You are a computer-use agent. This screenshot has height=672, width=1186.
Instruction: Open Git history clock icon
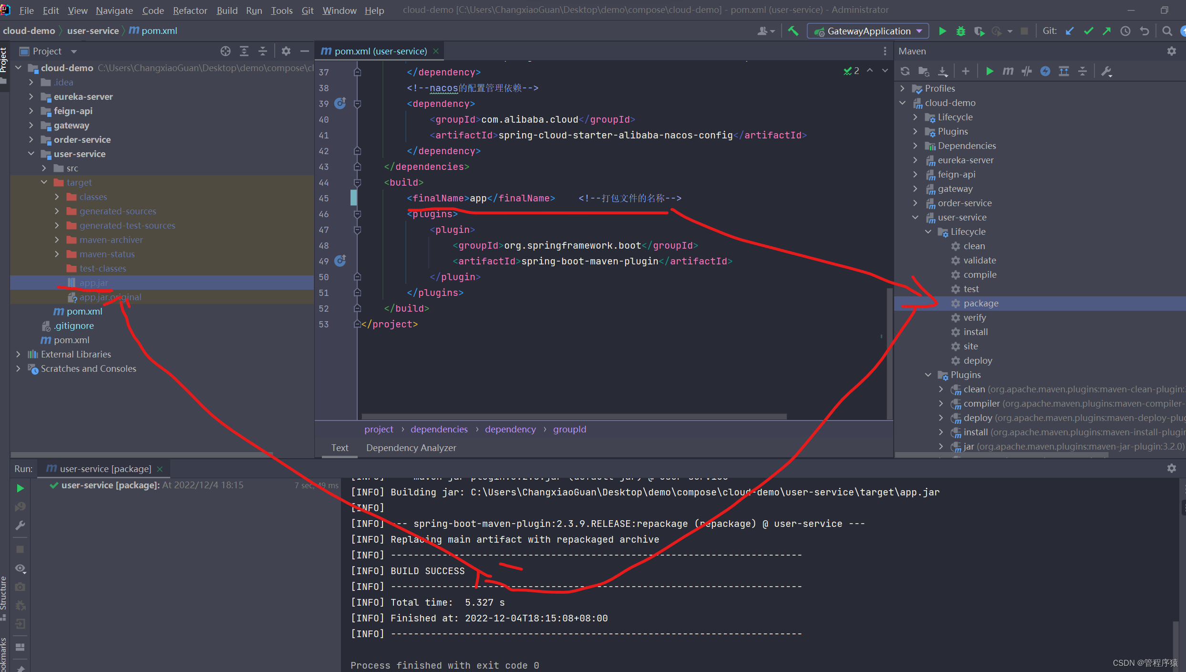click(x=1125, y=31)
